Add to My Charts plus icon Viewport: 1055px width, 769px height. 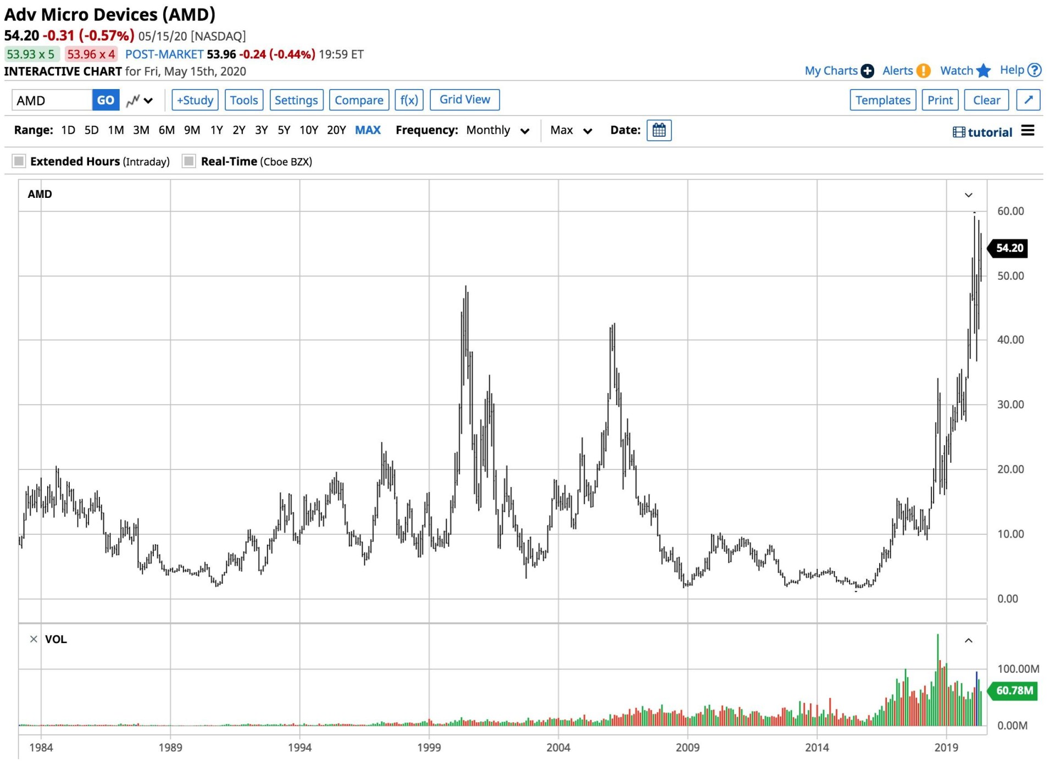867,71
